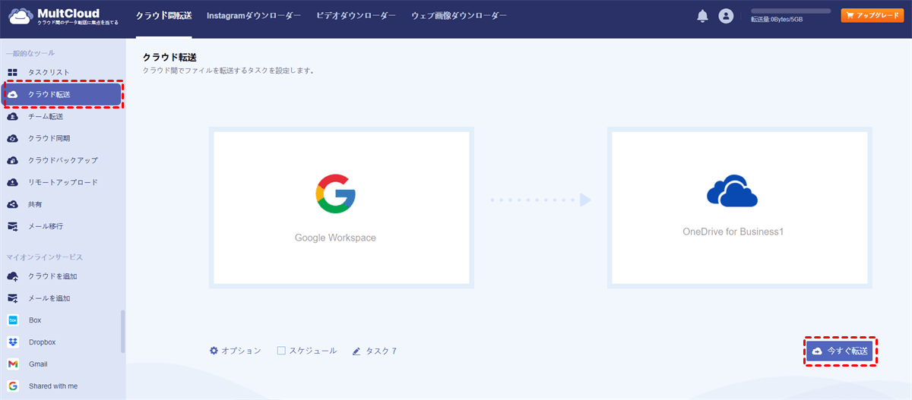912x400 pixels.
Task: Click the Shared with me Google icon
Action: (13, 386)
